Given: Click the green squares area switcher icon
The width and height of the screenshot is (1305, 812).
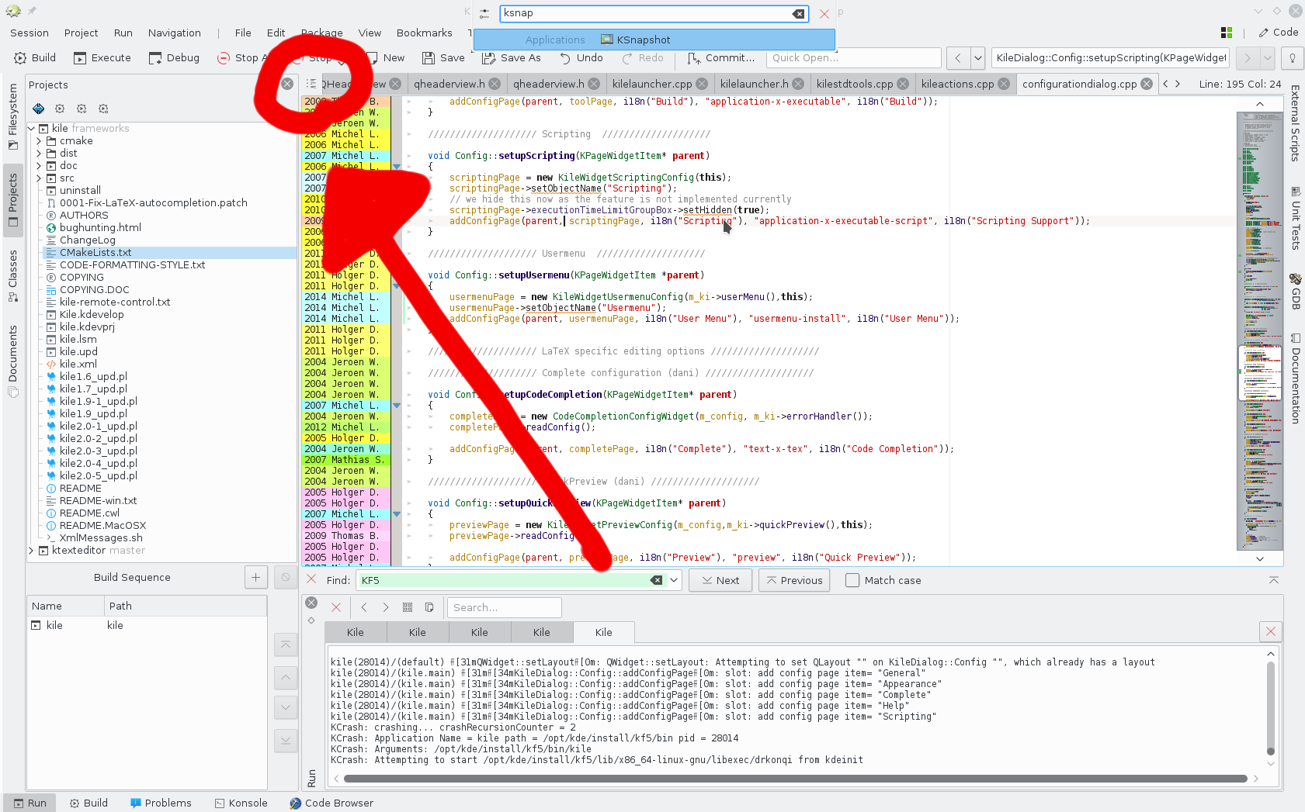Looking at the screenshot, I should coord(1227,33).
